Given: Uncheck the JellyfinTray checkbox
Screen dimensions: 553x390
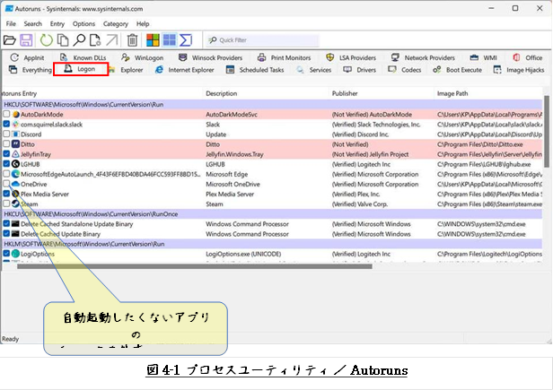Looking at the screenshot, I should [6, 153].
